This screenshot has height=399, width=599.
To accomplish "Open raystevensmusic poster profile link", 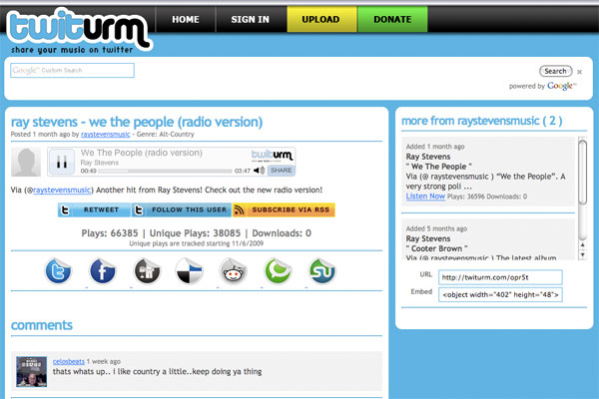I will 106,135.
